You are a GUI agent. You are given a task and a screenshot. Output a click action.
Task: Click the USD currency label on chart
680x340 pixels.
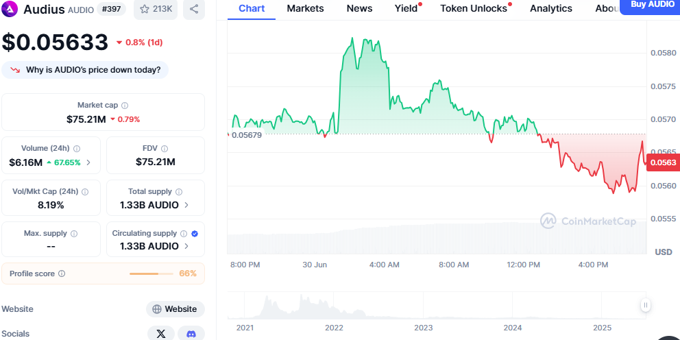pos(664,252)
